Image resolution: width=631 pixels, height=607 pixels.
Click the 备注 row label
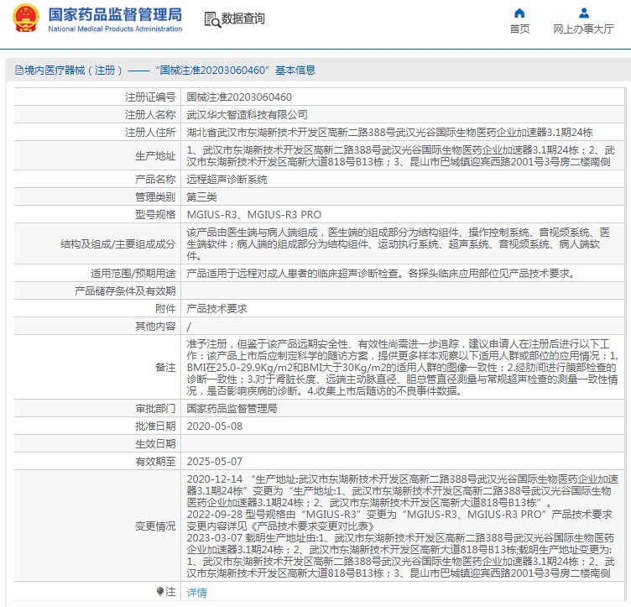click(x=165, y=368)
